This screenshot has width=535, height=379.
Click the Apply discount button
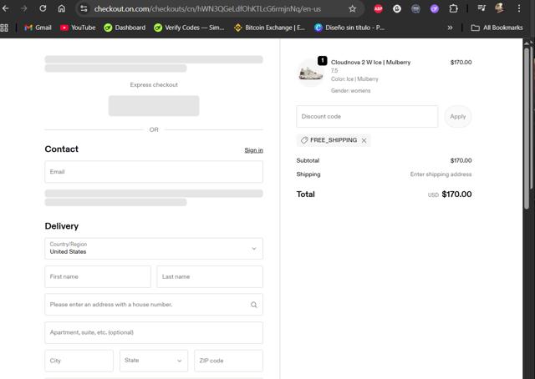(458, 117)
